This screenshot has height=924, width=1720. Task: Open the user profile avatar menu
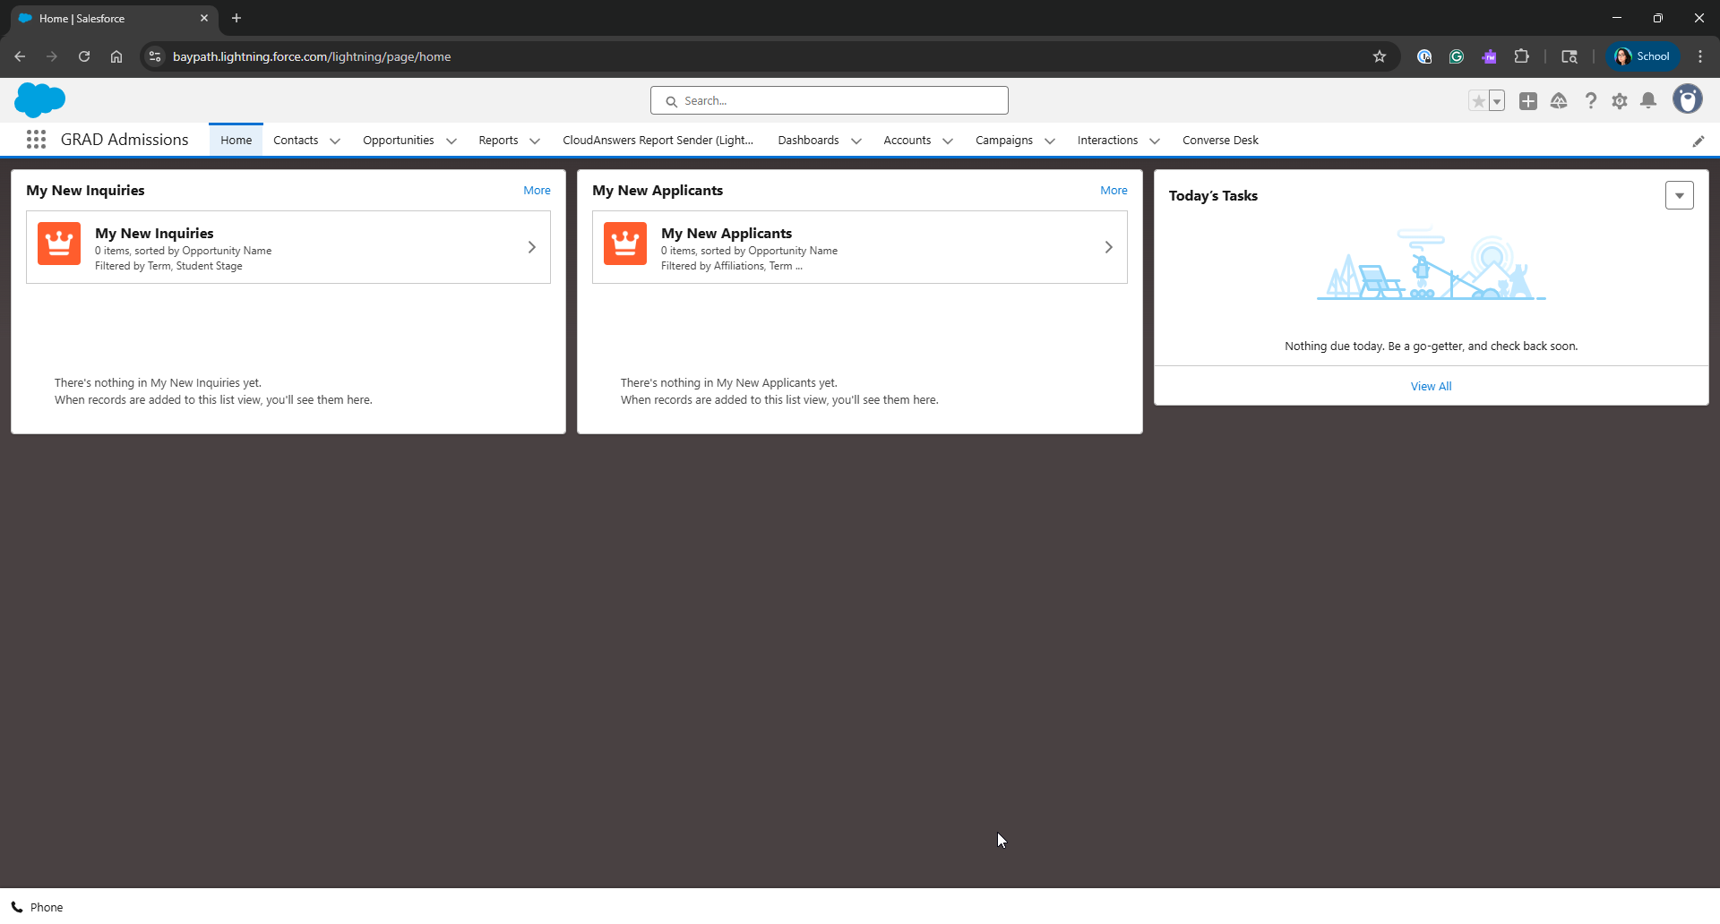click(x=1687, y=99)
